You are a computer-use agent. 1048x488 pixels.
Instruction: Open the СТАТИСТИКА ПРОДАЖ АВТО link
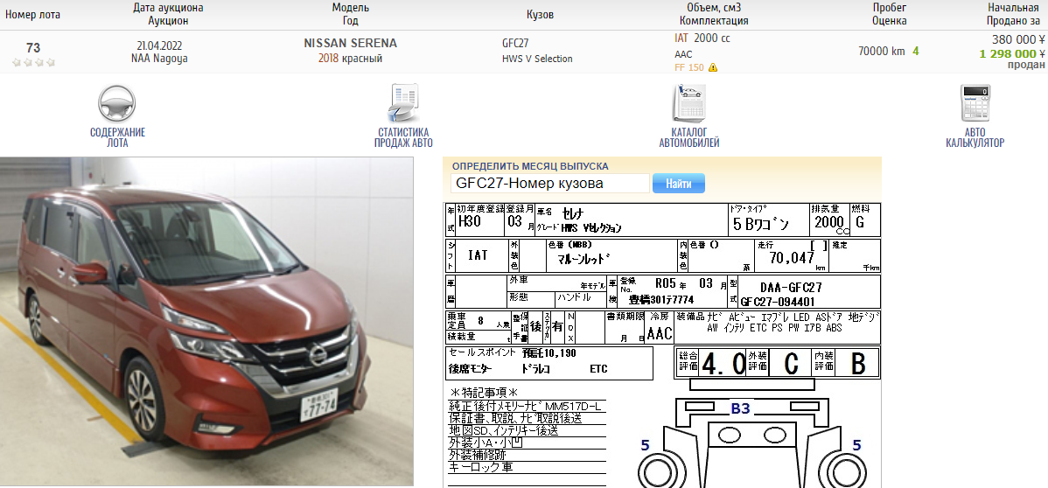click(403, 137)
